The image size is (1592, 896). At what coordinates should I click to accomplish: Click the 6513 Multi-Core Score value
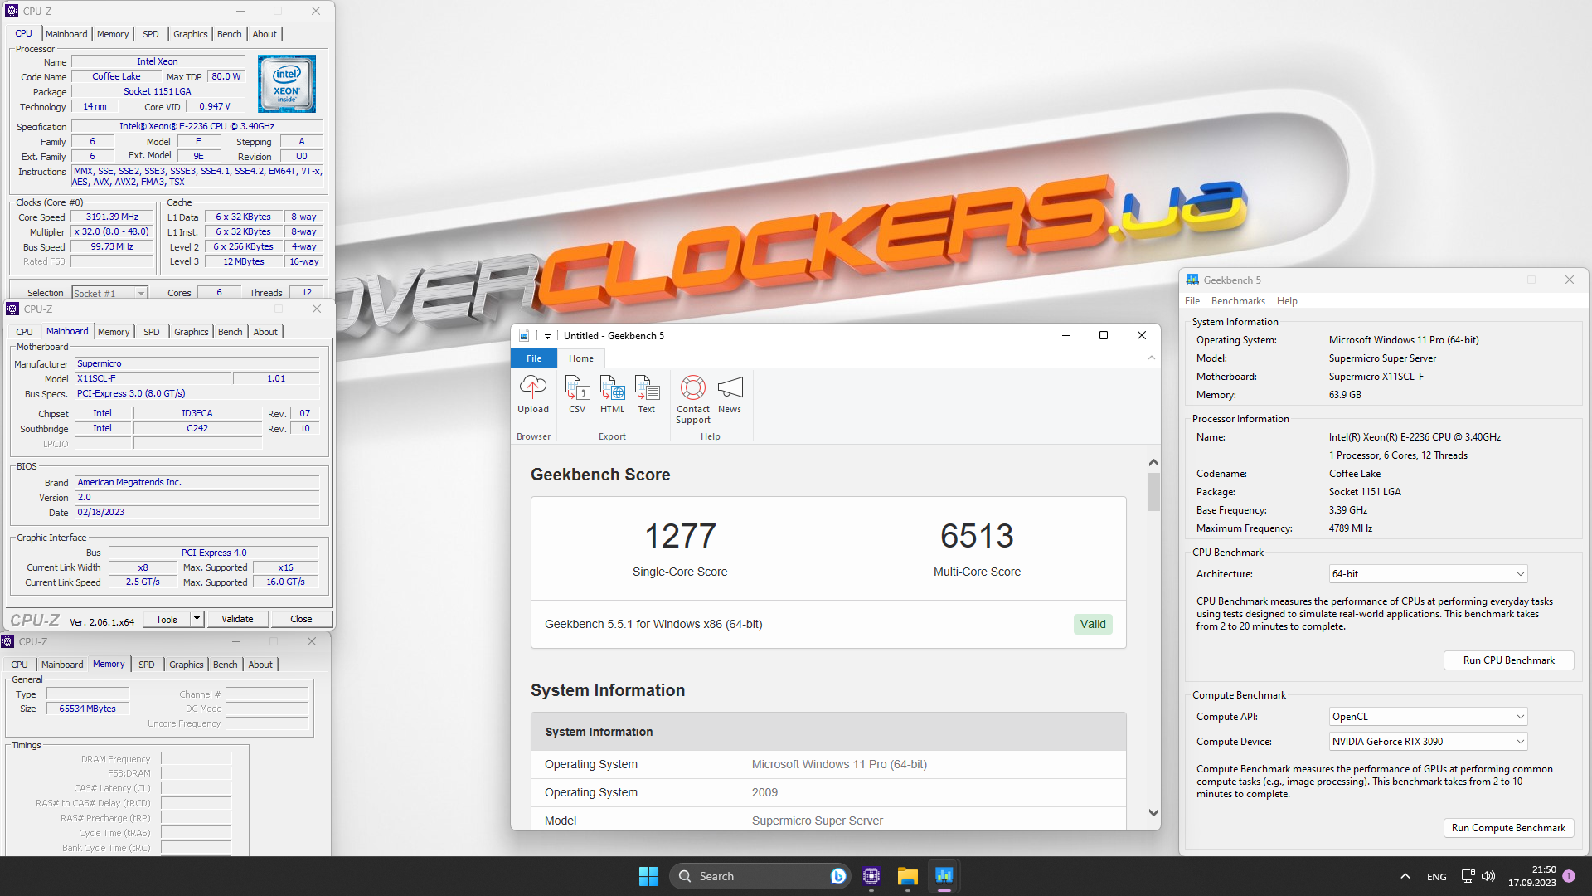tap(977, 536)
